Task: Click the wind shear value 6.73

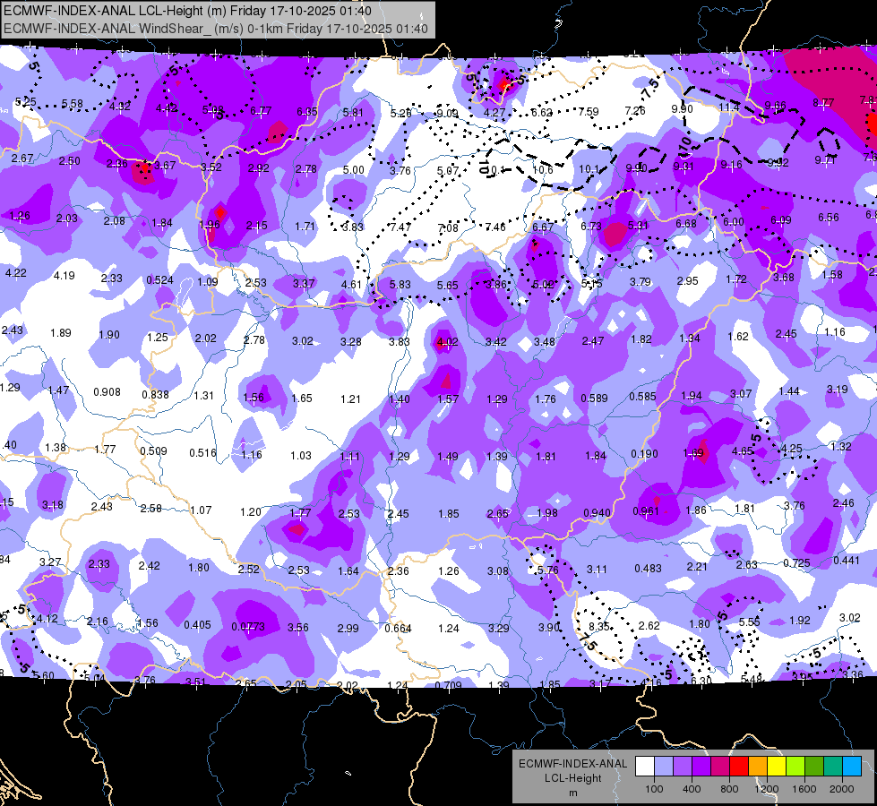Action: (590, 226)
